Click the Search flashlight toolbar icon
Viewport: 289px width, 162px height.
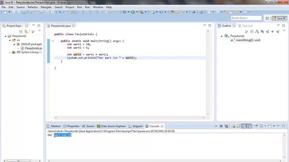(182, 12)
